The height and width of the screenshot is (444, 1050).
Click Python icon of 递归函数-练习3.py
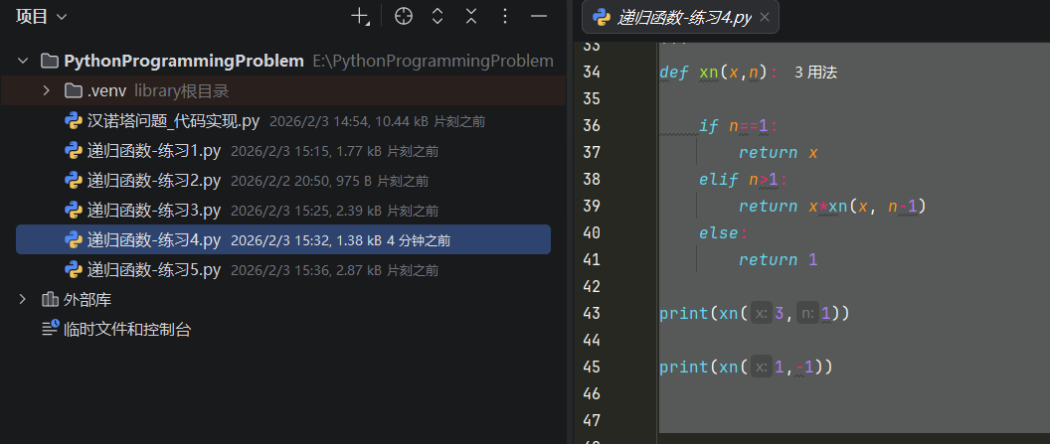[73, 211]
